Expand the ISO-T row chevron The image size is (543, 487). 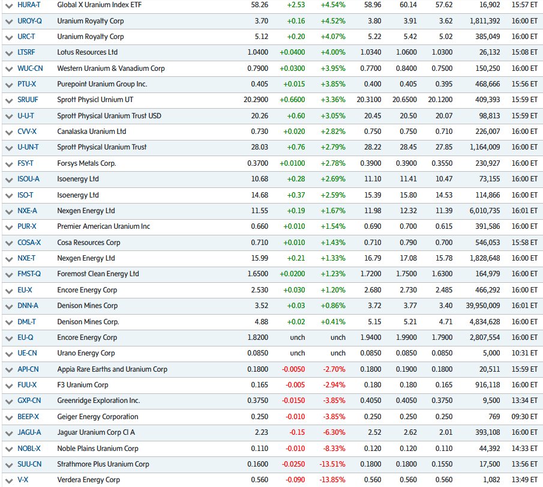(x=9, y=196)
